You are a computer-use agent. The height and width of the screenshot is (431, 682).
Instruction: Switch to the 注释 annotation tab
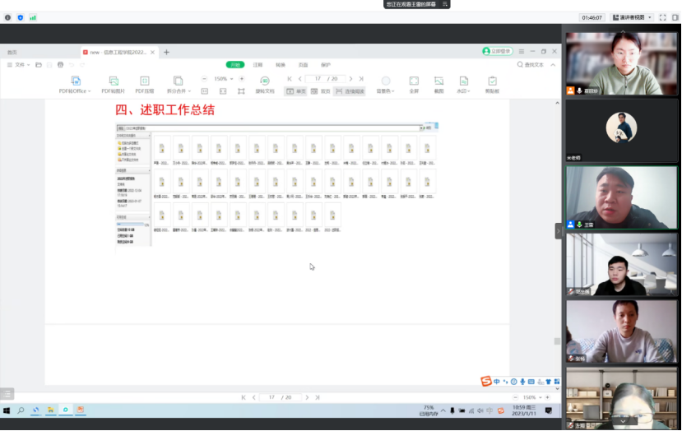257,64
